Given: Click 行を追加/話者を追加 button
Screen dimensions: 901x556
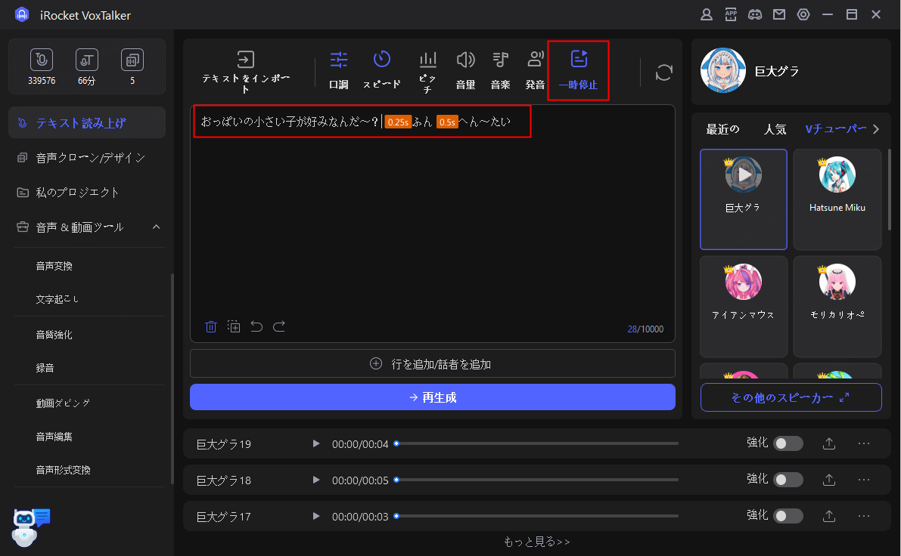Looking at the screenshot, I should pyautogui.click(x=432, y=364).
